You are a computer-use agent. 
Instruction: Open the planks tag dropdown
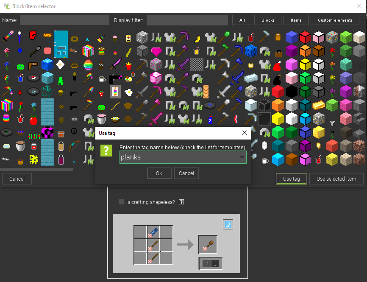pos(242,157)
